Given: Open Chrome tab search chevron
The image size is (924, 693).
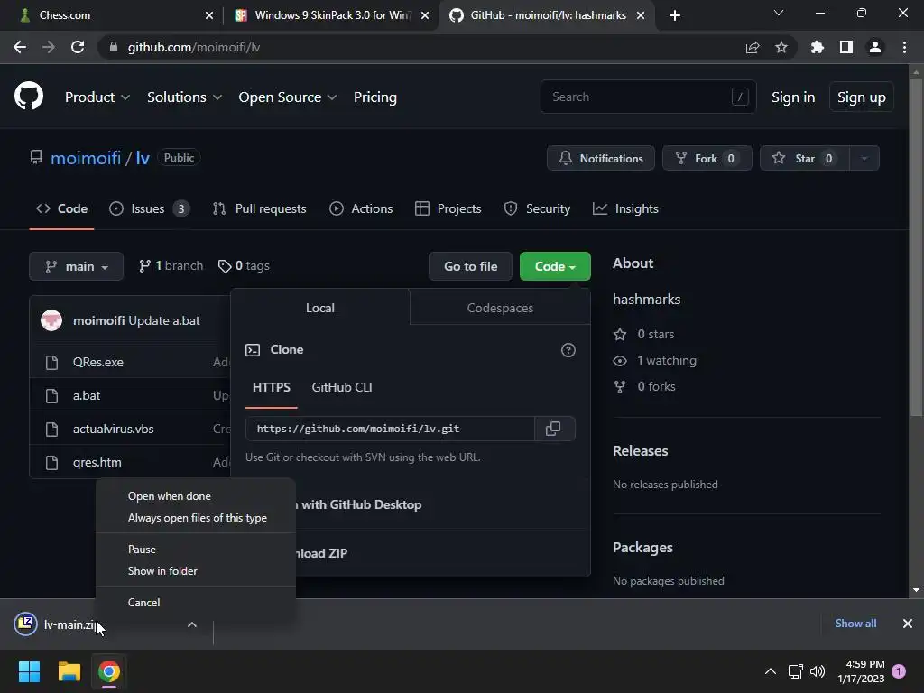Looking at the screenshot, I should coord(779,13).
